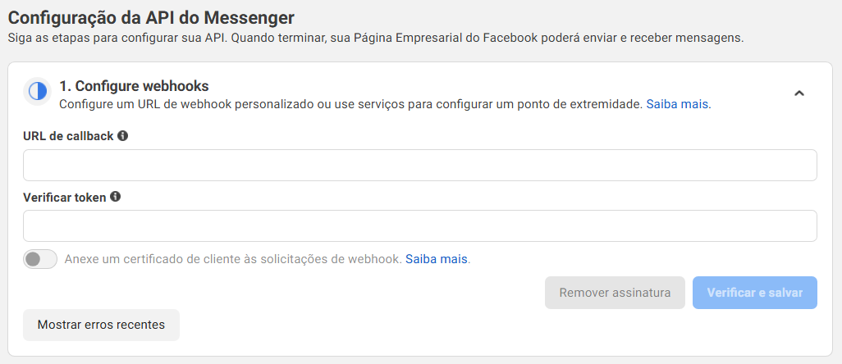Open Saiba mais link about webhook endpoint
The height and width of the screenshot is (364, 842).
click(677, 105)
